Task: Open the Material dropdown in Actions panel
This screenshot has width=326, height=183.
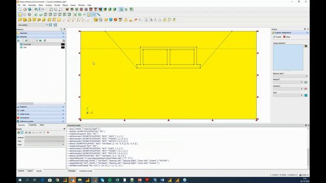Action: pos(288,82)
